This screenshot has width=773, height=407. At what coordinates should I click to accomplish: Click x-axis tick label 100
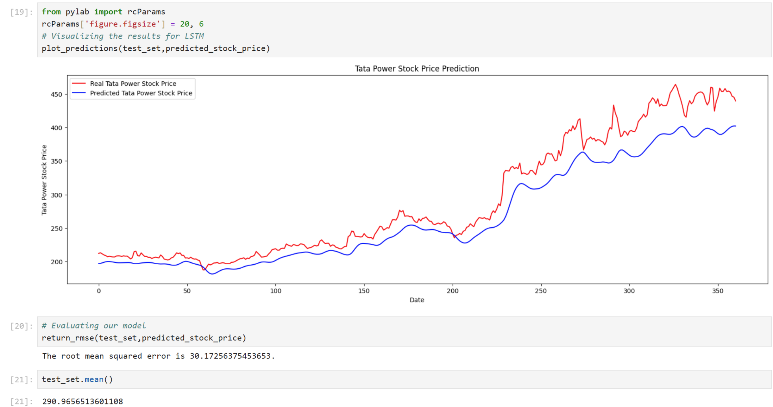[275, 291]
